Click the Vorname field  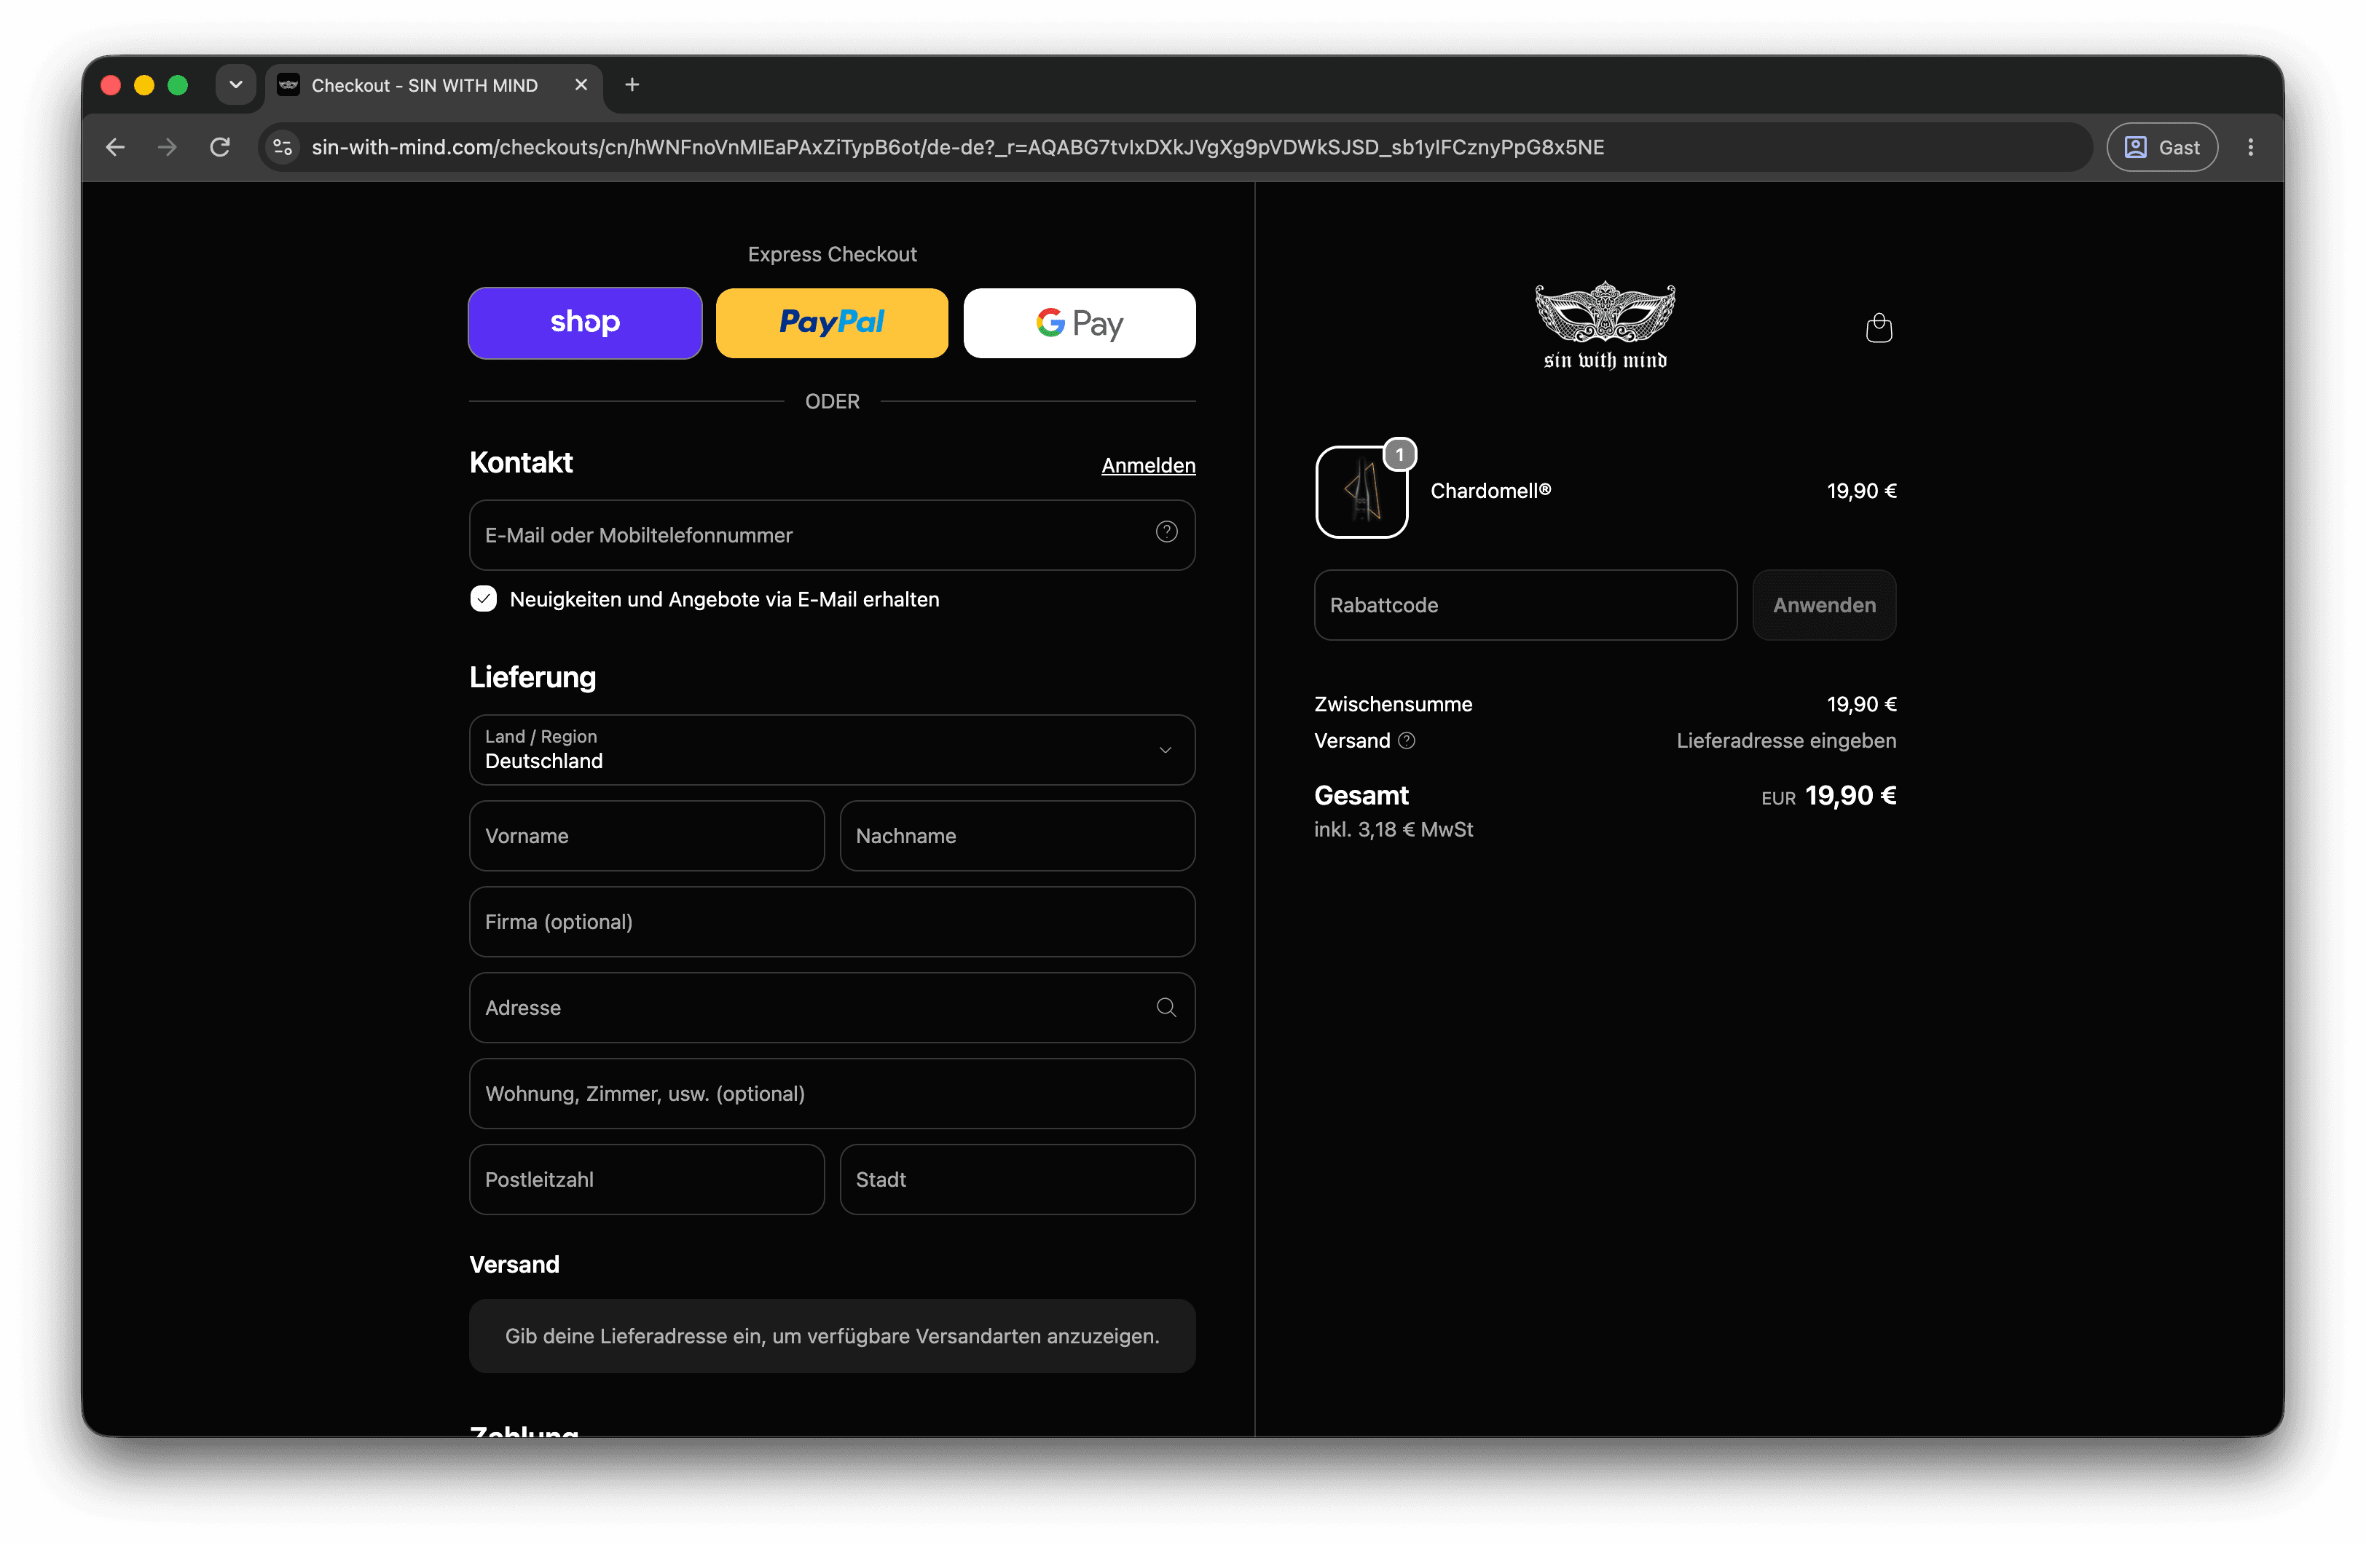(646, 836)
